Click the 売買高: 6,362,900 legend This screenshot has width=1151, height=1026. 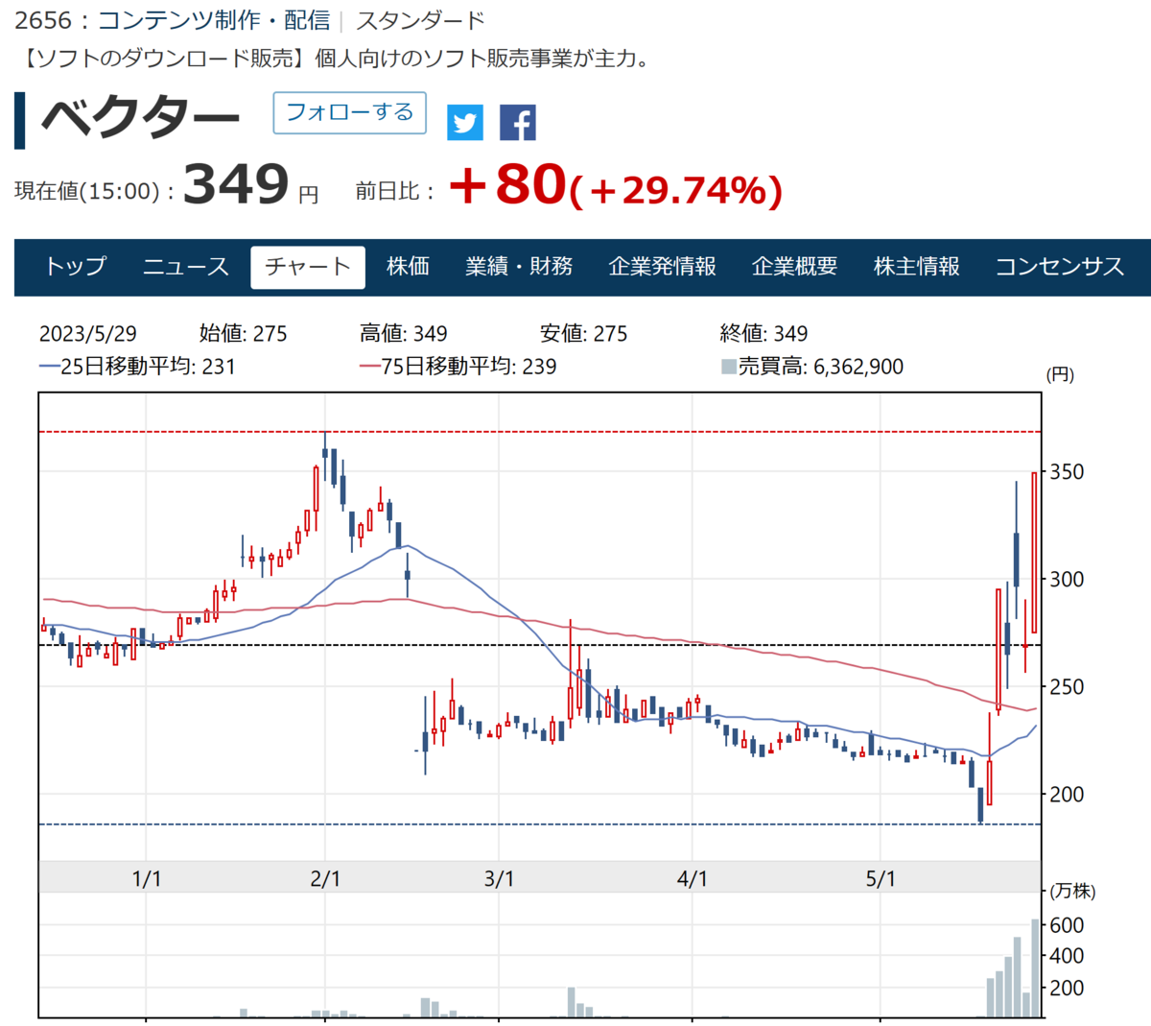point(812,367)
